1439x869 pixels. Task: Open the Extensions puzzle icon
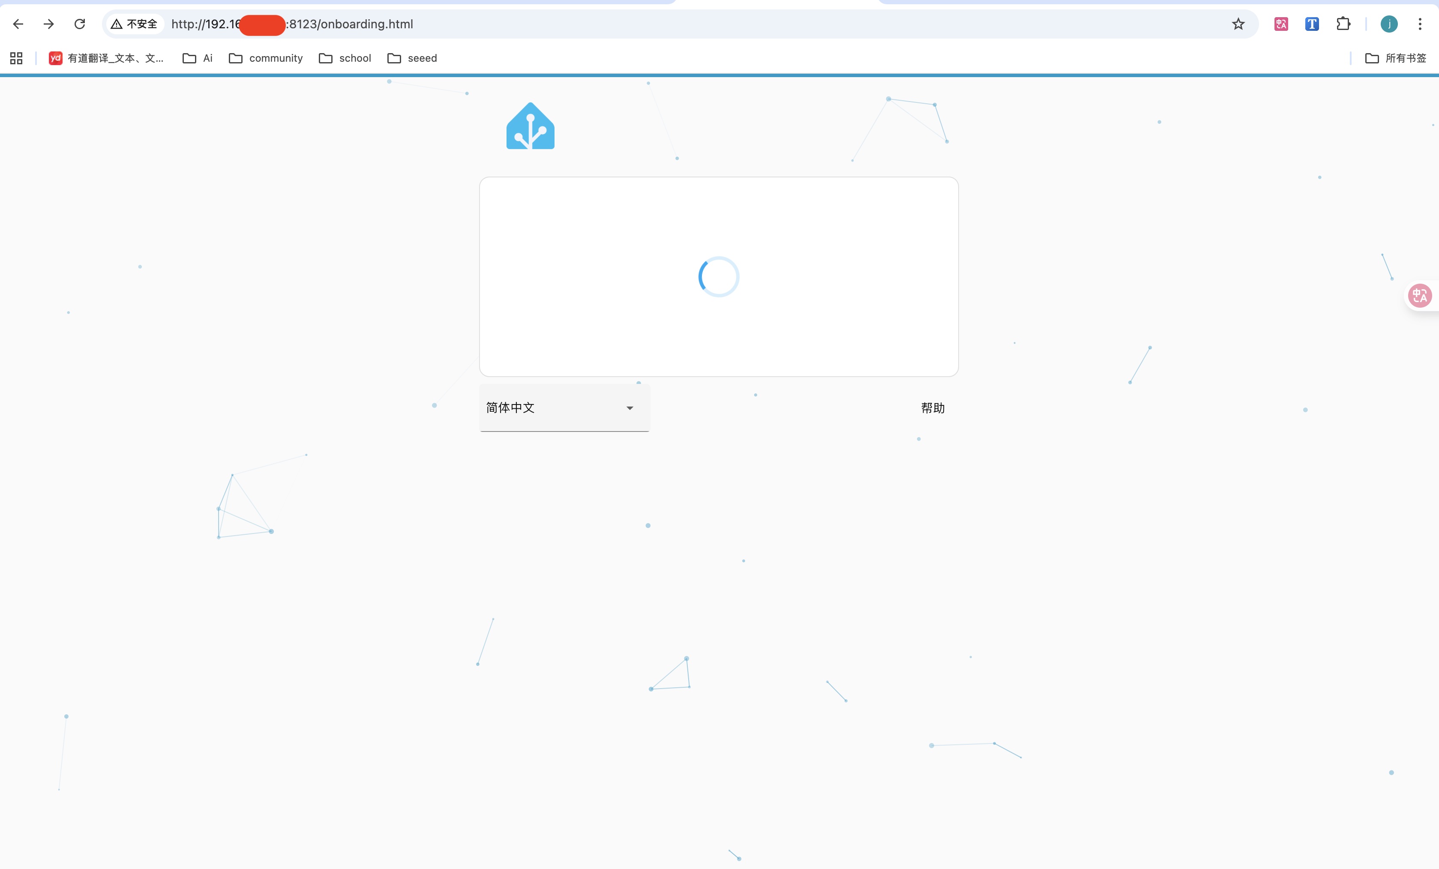[1343, 24]
